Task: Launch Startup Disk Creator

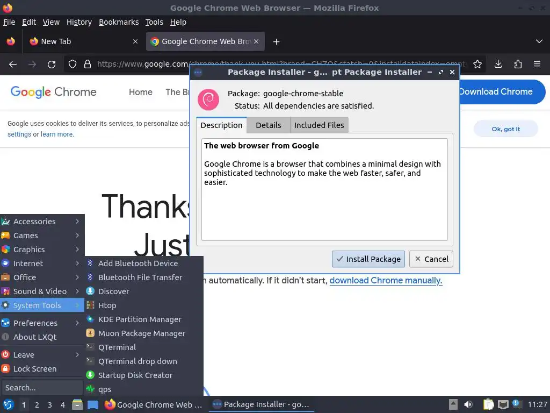Action: click(x=144, y=375)
